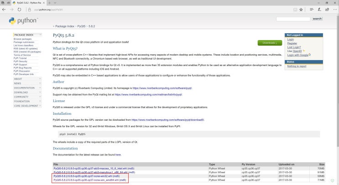Click the search text field

point(293,19)
